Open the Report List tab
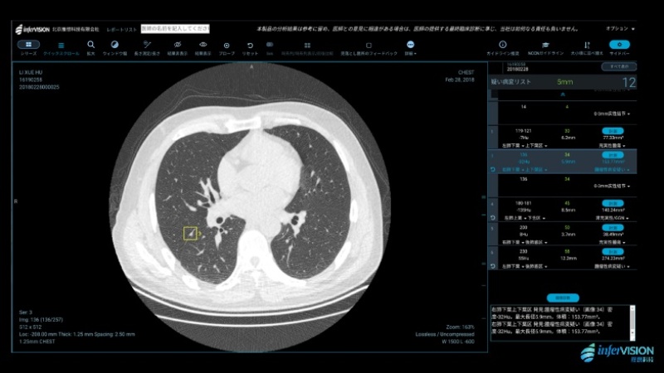 coord(120,28)
